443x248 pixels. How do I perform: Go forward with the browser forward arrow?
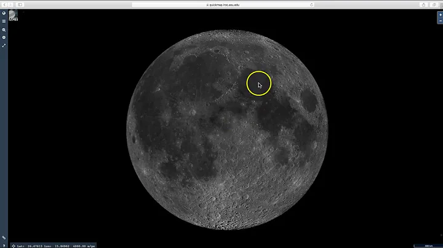[x=10, y=5]
